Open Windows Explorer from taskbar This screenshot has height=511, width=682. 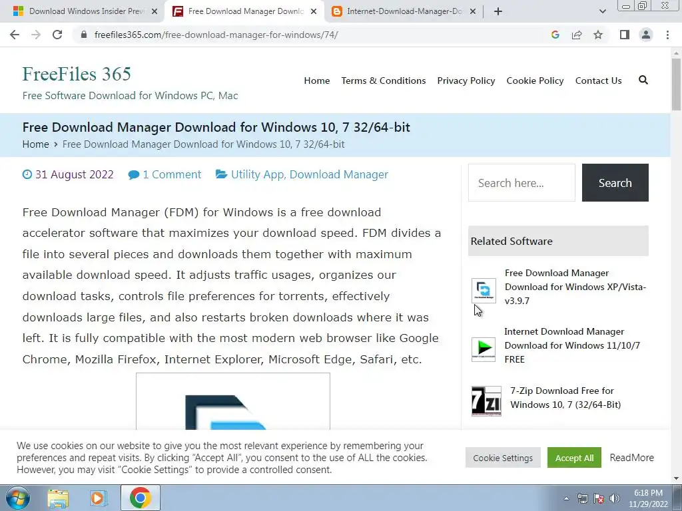pyautogui.click(x=58, y=498)
